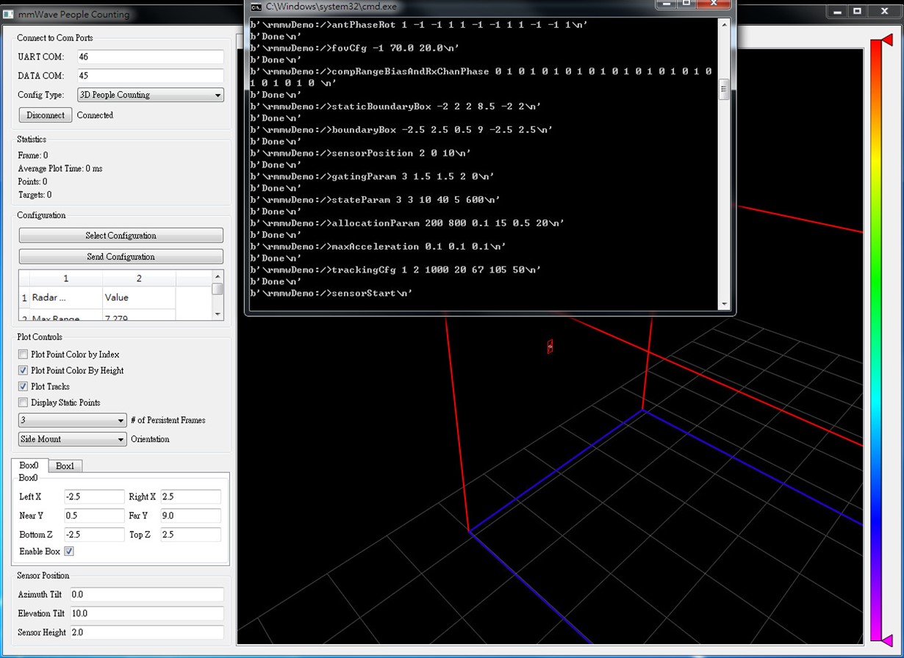Click the bottom magenta marker of color bar
904x658 pixels.
(x=888, y=640)
